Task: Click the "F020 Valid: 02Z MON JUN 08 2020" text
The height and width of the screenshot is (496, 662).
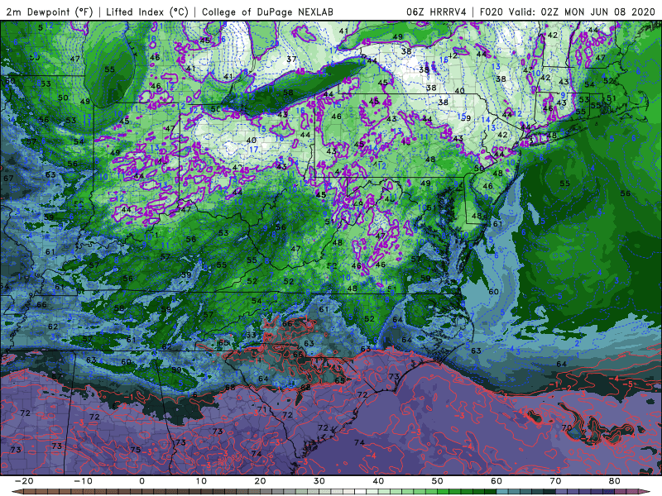Action: [568, 12]
